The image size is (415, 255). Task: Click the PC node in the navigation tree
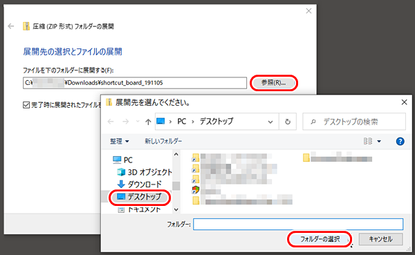(x=122, y=160)
